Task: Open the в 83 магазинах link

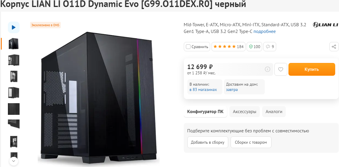Action: pyautogui.click(x=203, y=90)
